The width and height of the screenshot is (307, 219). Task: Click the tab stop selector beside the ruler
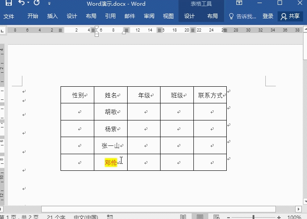coord(2,31)
